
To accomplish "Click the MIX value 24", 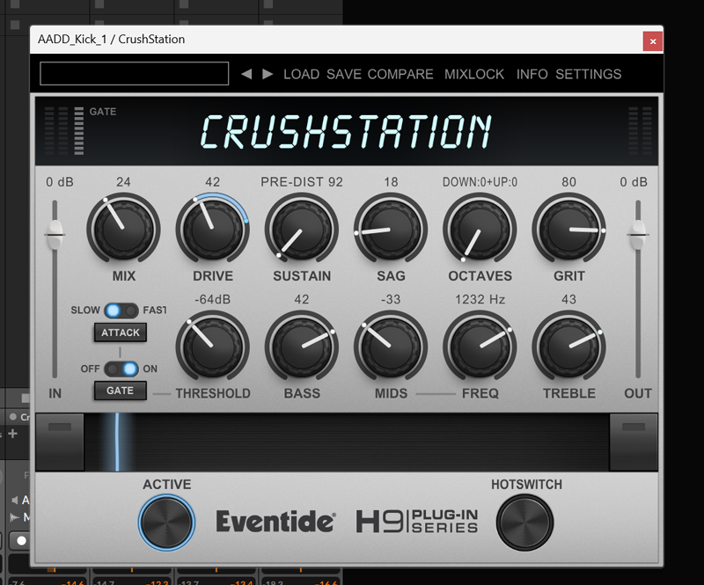I will click(123, 182).
